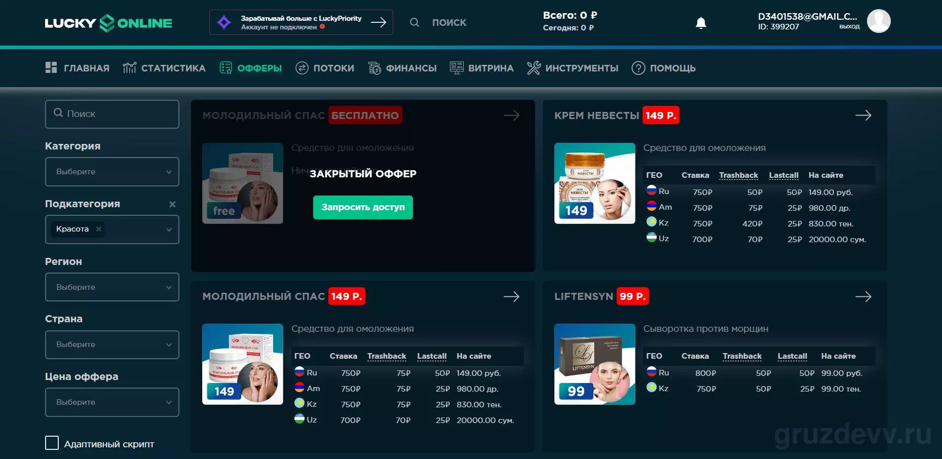Open КРЕМ НЕВЕСТЫ offer arrow
The image size is (942, 459).
coord(863,116)
